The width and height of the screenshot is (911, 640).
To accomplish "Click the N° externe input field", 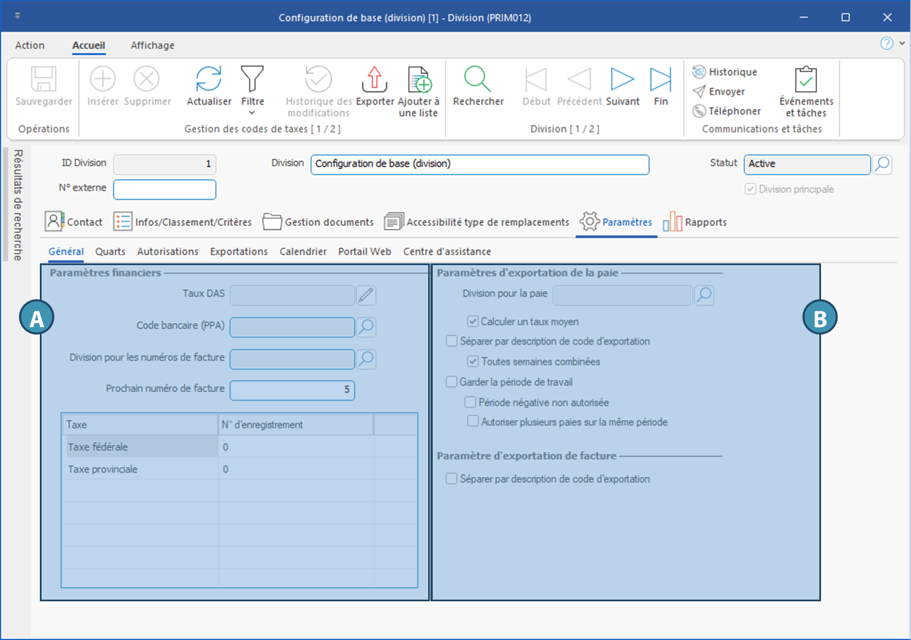I will coord(165,189).
